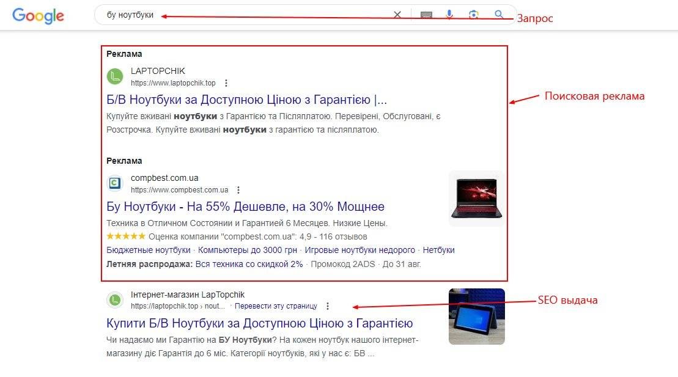Click the https://www.laptopchik.top ad URL
The height and width of the screenshot is (377, 678).
pos(173,83)
